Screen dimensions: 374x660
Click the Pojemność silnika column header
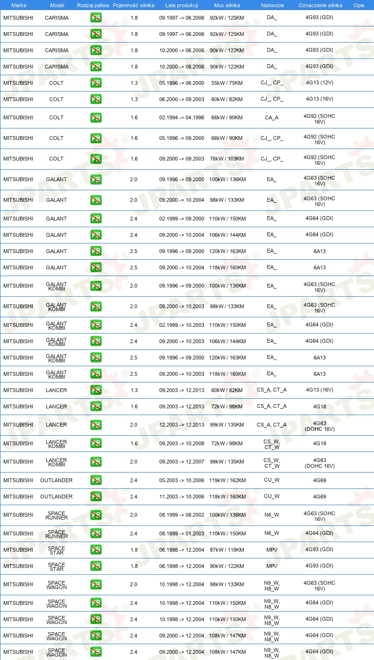point(133,5)
